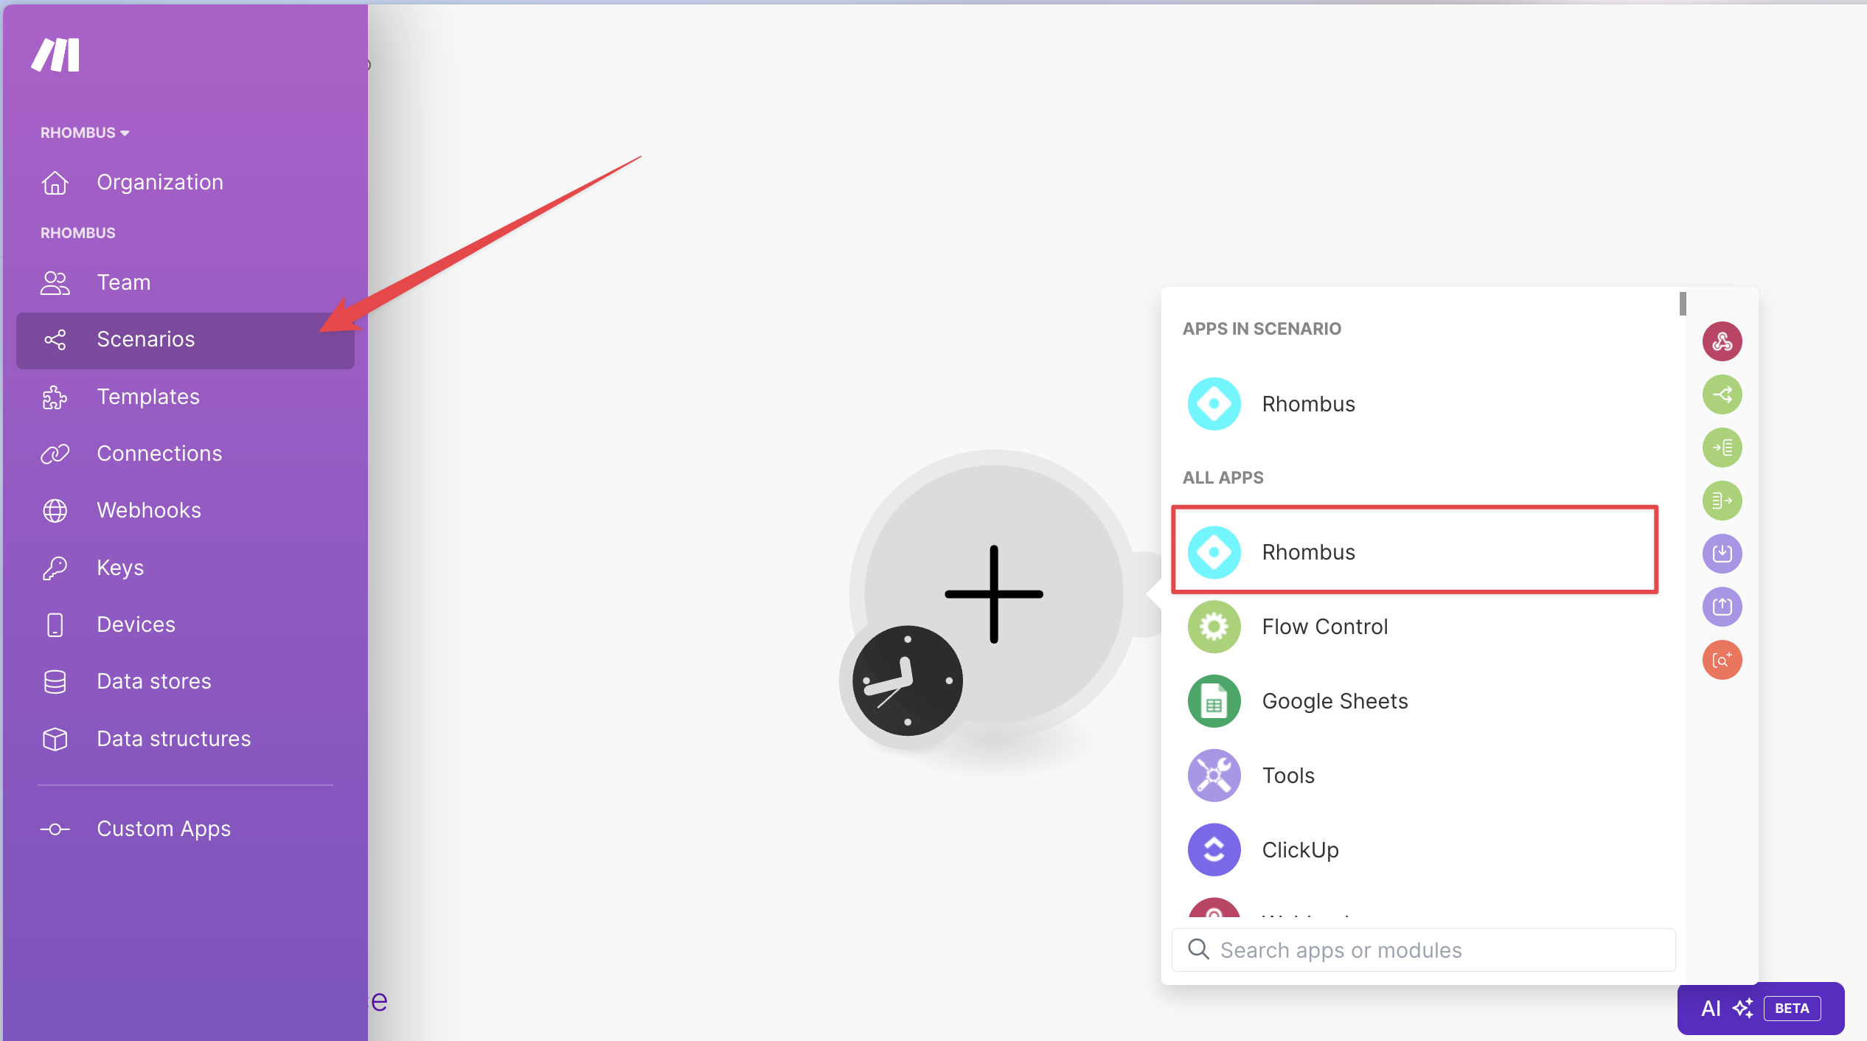Click the Organization home icon
This screenshot has width=1867, height=1041.
pos(55,182)
